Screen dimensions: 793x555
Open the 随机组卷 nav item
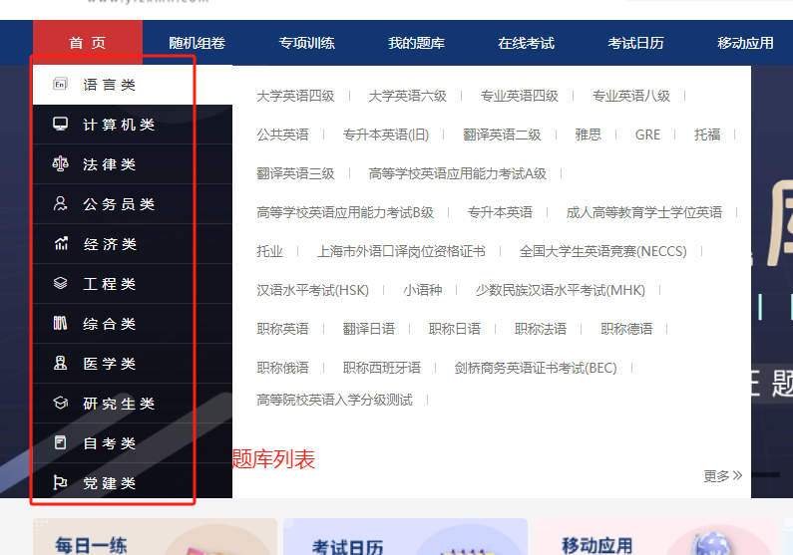pyautogui.click(x=198, y=44)
